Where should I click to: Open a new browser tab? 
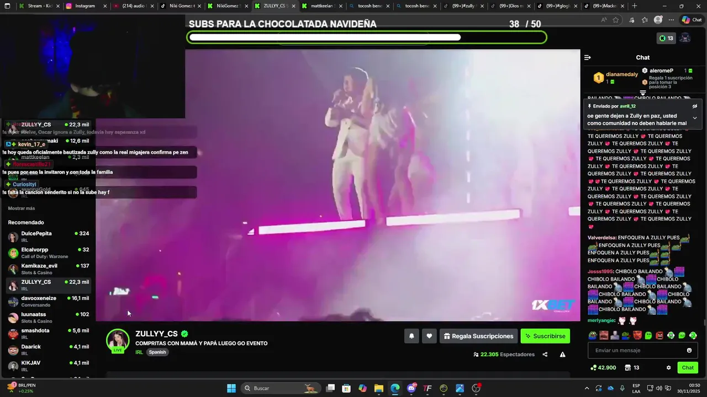[635, 6]
